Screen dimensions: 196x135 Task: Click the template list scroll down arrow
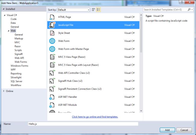pos(141,111)
